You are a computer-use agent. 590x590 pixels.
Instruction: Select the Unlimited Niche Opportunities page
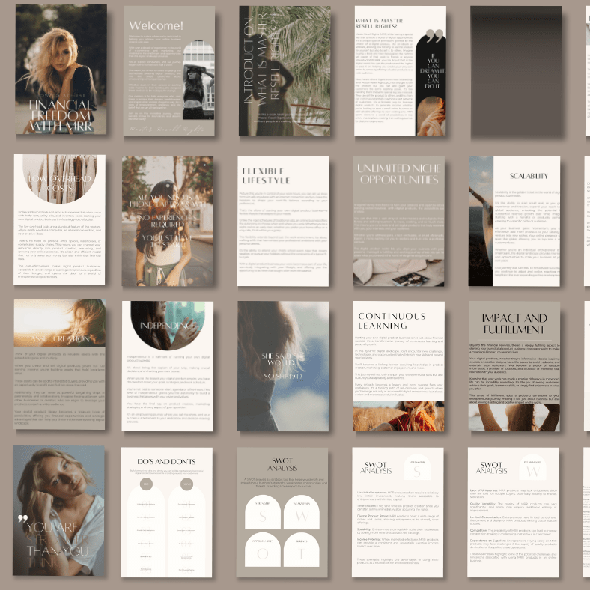tap(398, 222)
